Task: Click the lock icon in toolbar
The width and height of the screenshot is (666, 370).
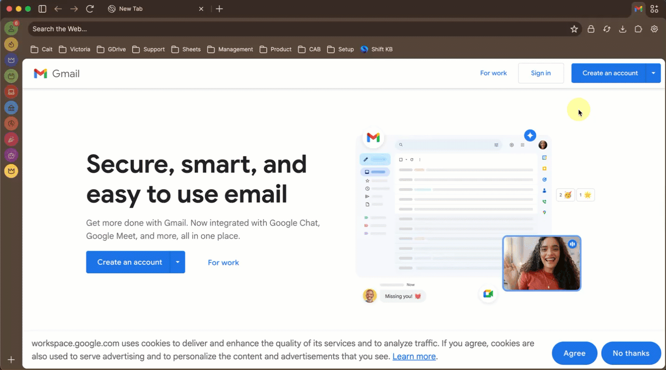Action: [591, 29]
